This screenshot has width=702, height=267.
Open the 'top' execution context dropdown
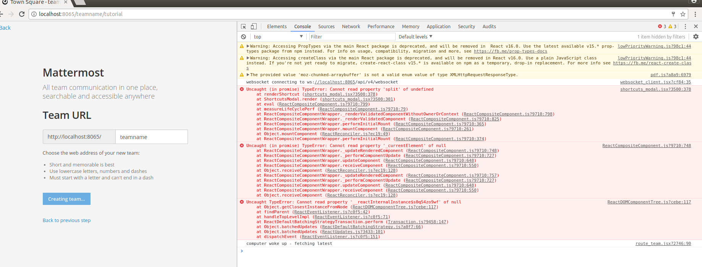(x=278, y=37)
